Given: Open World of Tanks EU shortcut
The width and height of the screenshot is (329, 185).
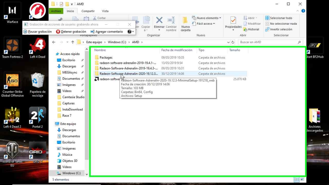Looking at the screenshot, I should (x=13, y=154).
